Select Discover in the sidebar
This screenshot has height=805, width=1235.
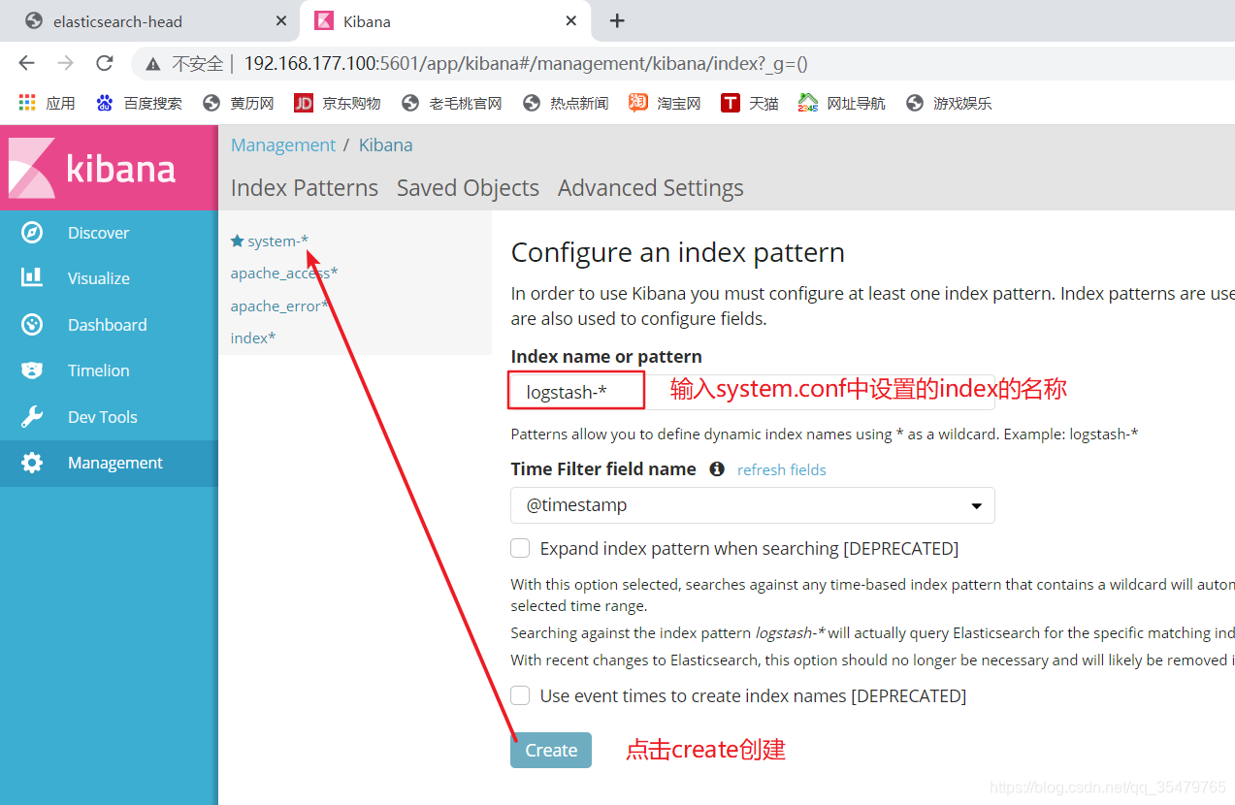109,233
